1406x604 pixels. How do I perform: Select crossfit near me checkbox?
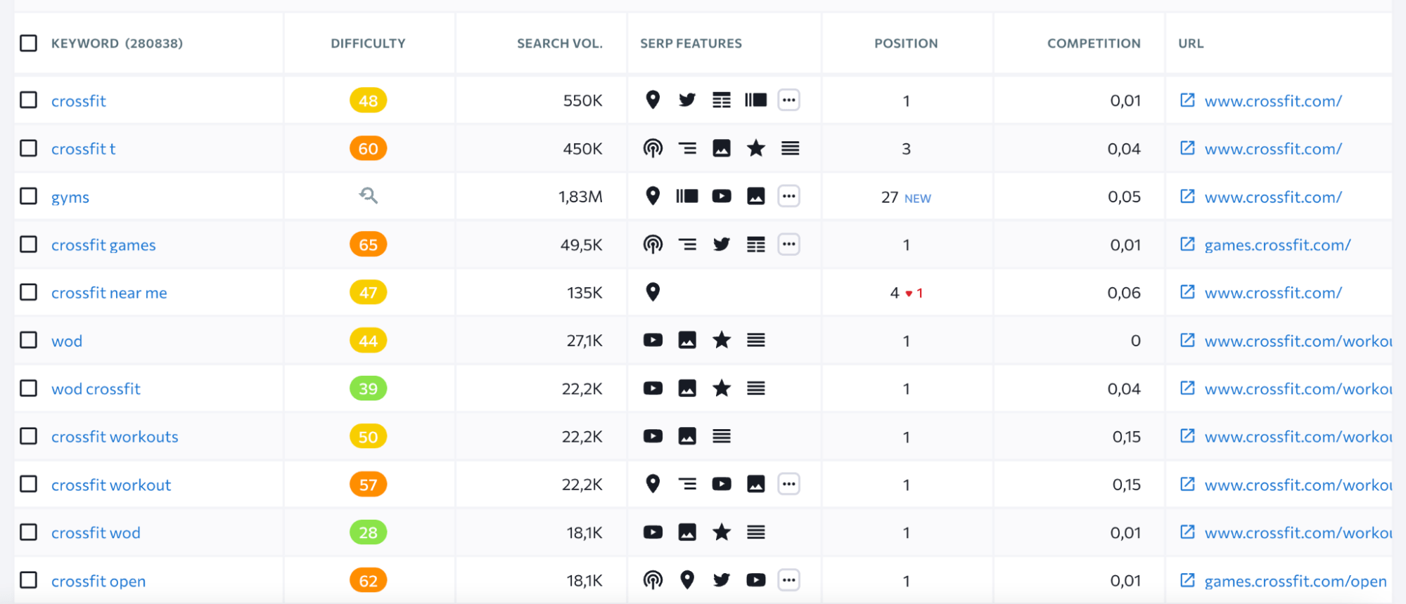pos(29,292)
